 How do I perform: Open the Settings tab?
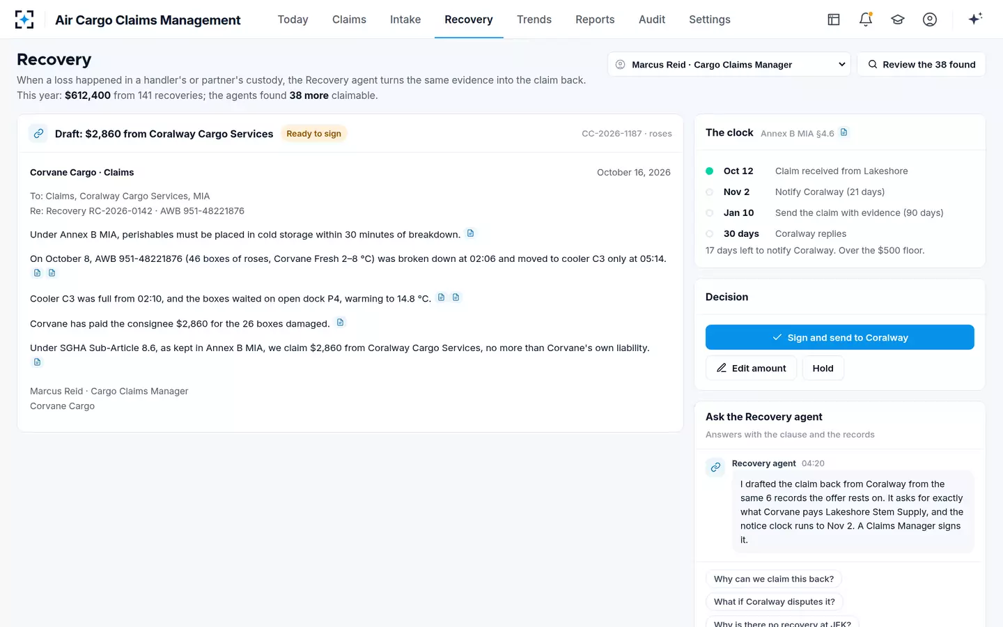coord(710,20)
